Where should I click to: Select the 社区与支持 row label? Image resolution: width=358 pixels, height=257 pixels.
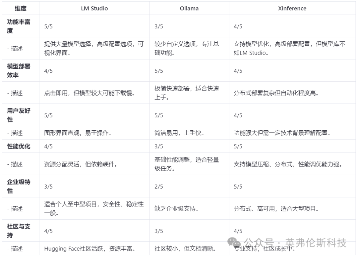(x=19, y=231)
